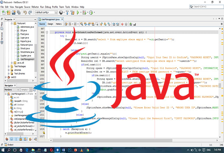Click the red Start Macro Recording icon
Screen dimensions: 224x153
pos(122,24)
